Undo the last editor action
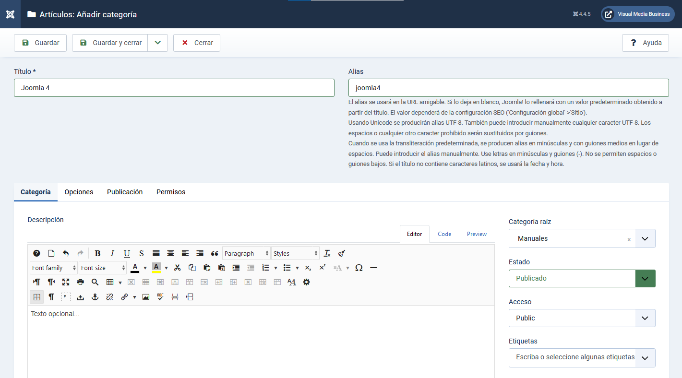This screenshot has height=378, width=682. 66,253
